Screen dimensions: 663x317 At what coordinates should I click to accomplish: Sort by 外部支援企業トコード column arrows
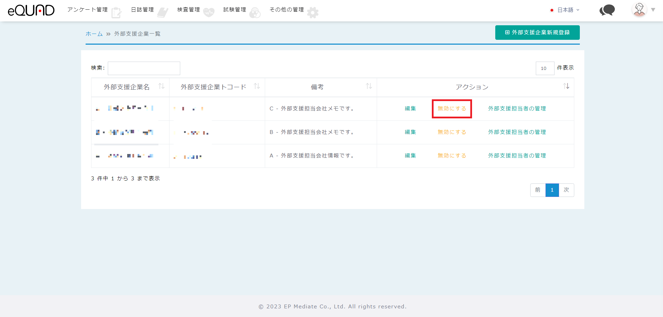(x=257, y=86)
